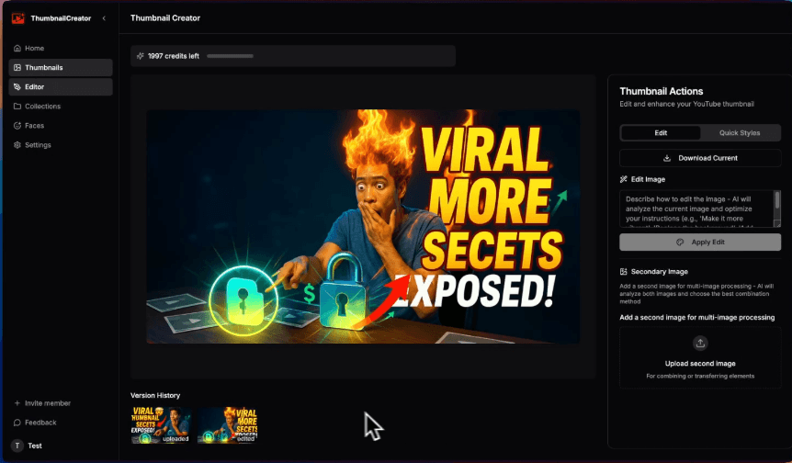Click the Faces icon in sidebar
The width and height of the screenshot is (792, 463).
(x=17, y=126)
